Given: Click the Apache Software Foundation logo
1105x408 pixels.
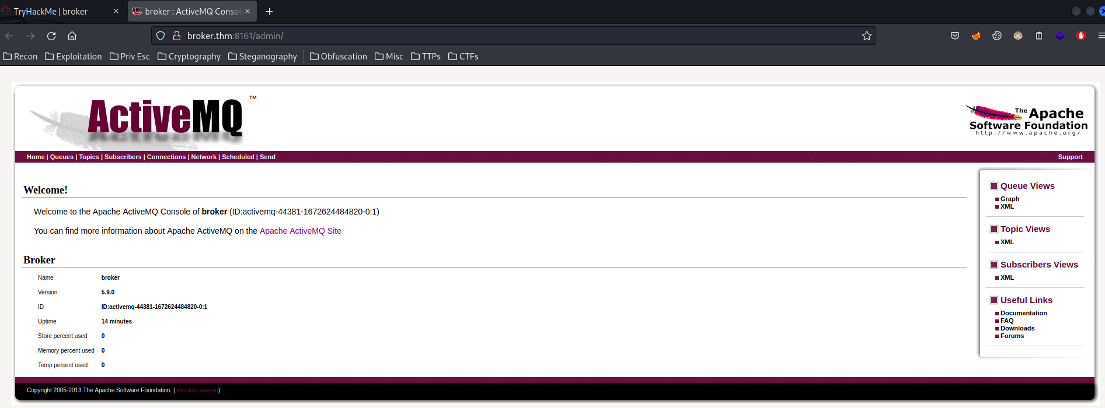Looking at the screenshot, I should click(x=1027, y=121).
